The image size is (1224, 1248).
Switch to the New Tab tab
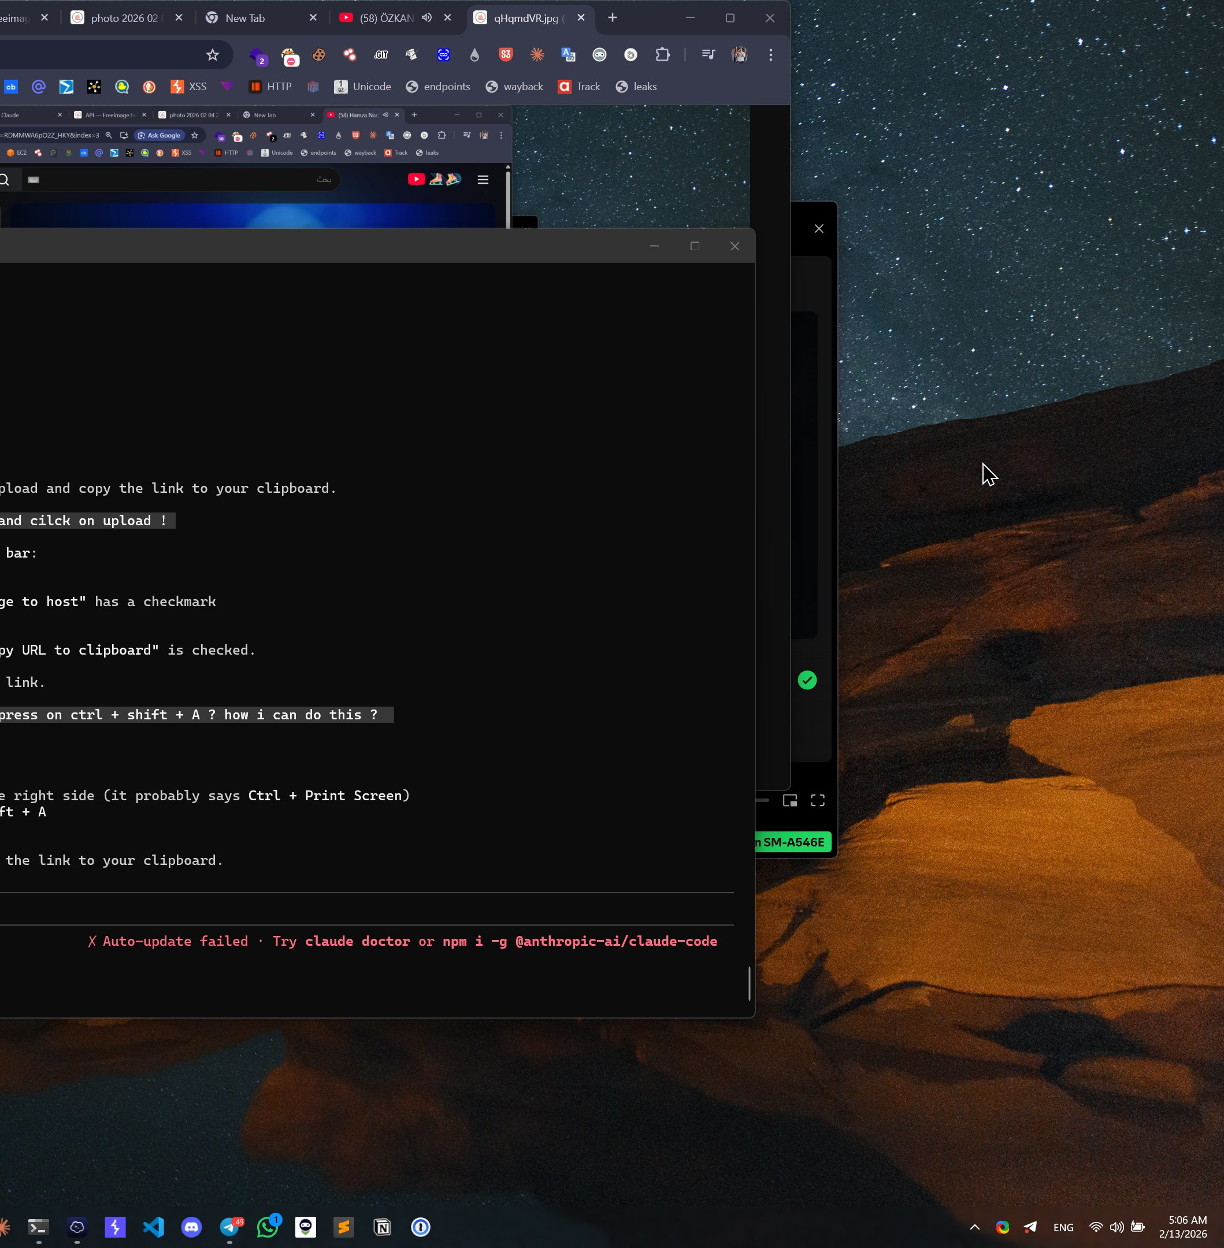coord(245,18)
